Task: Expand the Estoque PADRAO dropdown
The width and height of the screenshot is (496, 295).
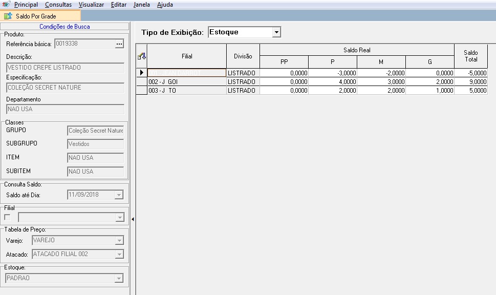Action: pyautogui.click(x=119, y=279)
